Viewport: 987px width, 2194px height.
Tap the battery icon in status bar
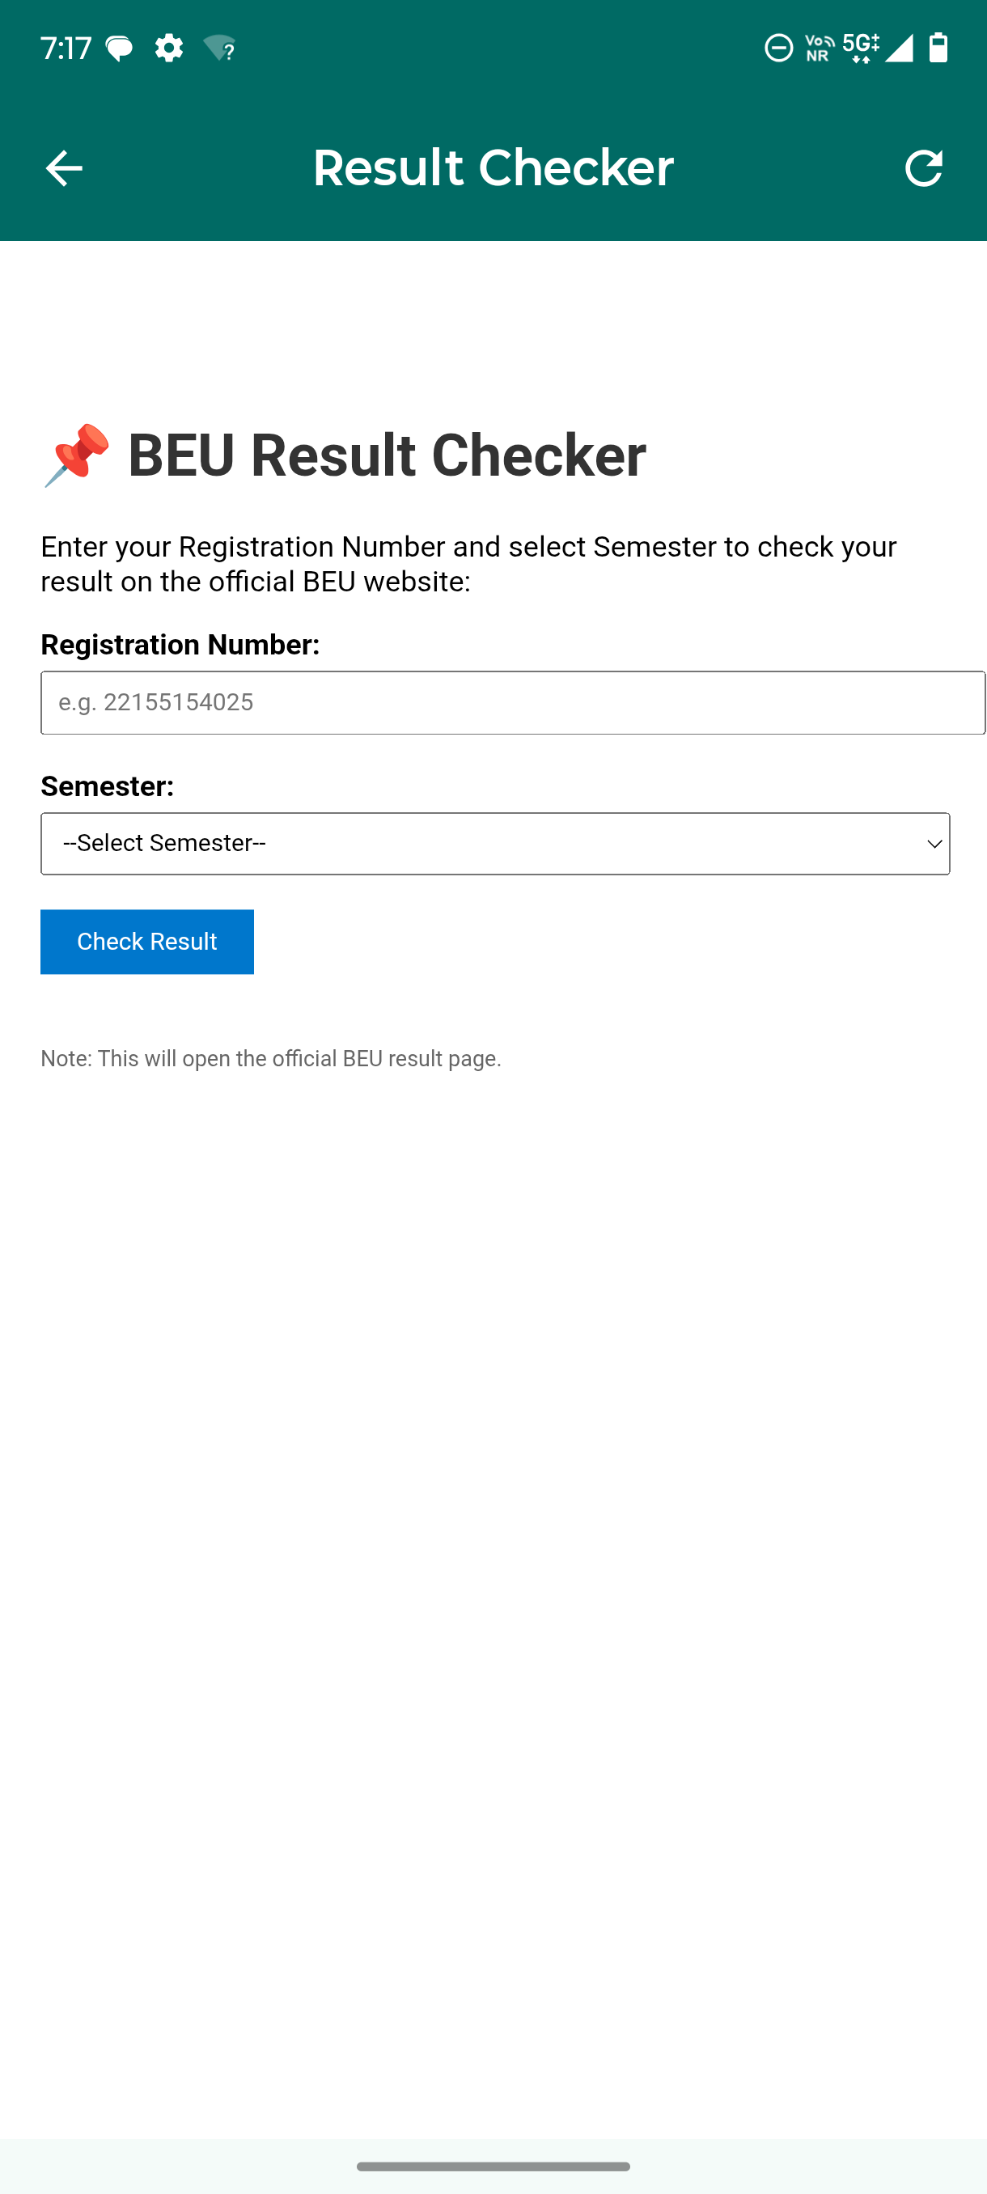938,48
